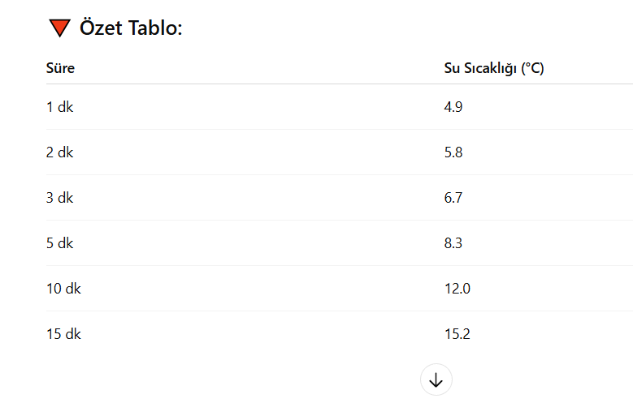Click the Su Sıcaklığı (°C) column header
This screenshot has height=403, width=633.
[494, 68]
